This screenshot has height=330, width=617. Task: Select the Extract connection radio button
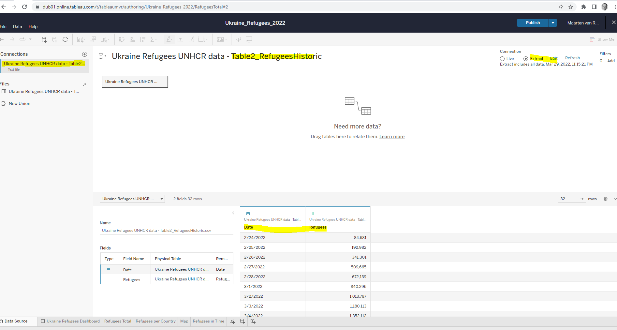tap(526, 59)
